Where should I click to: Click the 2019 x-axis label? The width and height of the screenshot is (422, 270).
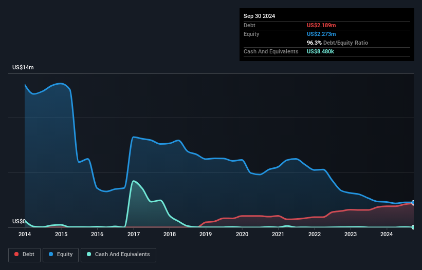[206, 234]
